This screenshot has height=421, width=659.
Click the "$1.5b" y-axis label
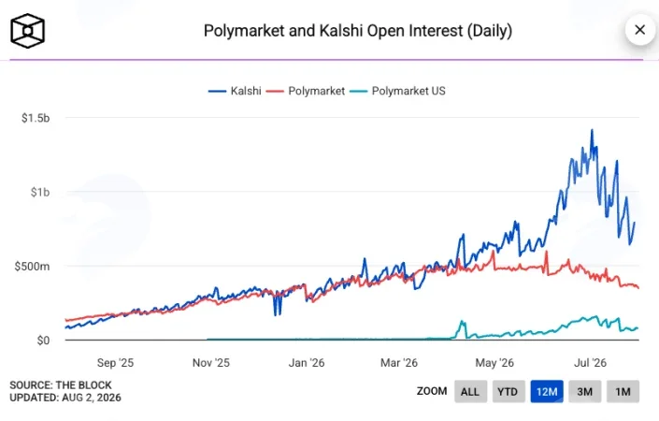pos(36,118)
